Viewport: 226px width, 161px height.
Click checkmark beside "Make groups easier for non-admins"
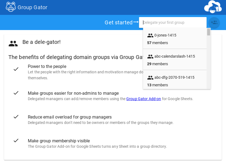tap(16, 93)
